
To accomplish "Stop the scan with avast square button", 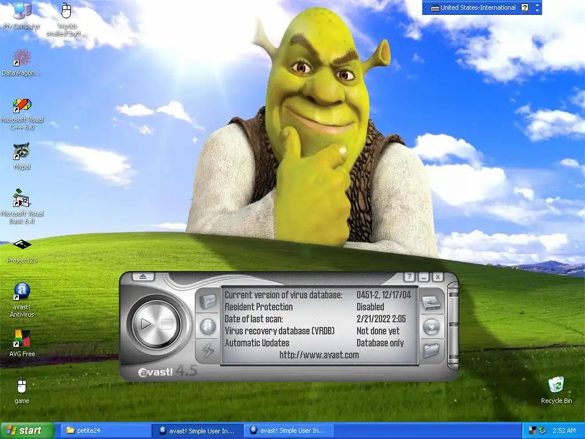I will (167, 324).
